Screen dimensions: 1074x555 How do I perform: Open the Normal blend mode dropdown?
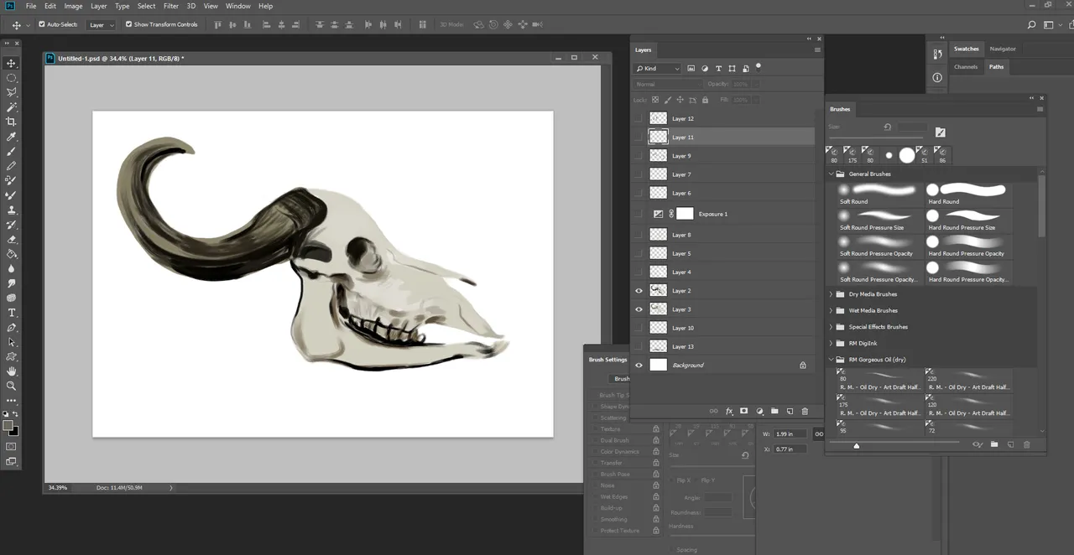pos(668,84)
